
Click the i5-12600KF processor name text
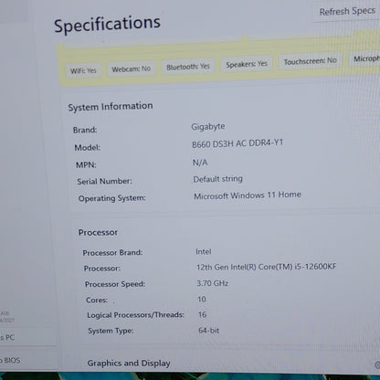click(x=267, y=267)
